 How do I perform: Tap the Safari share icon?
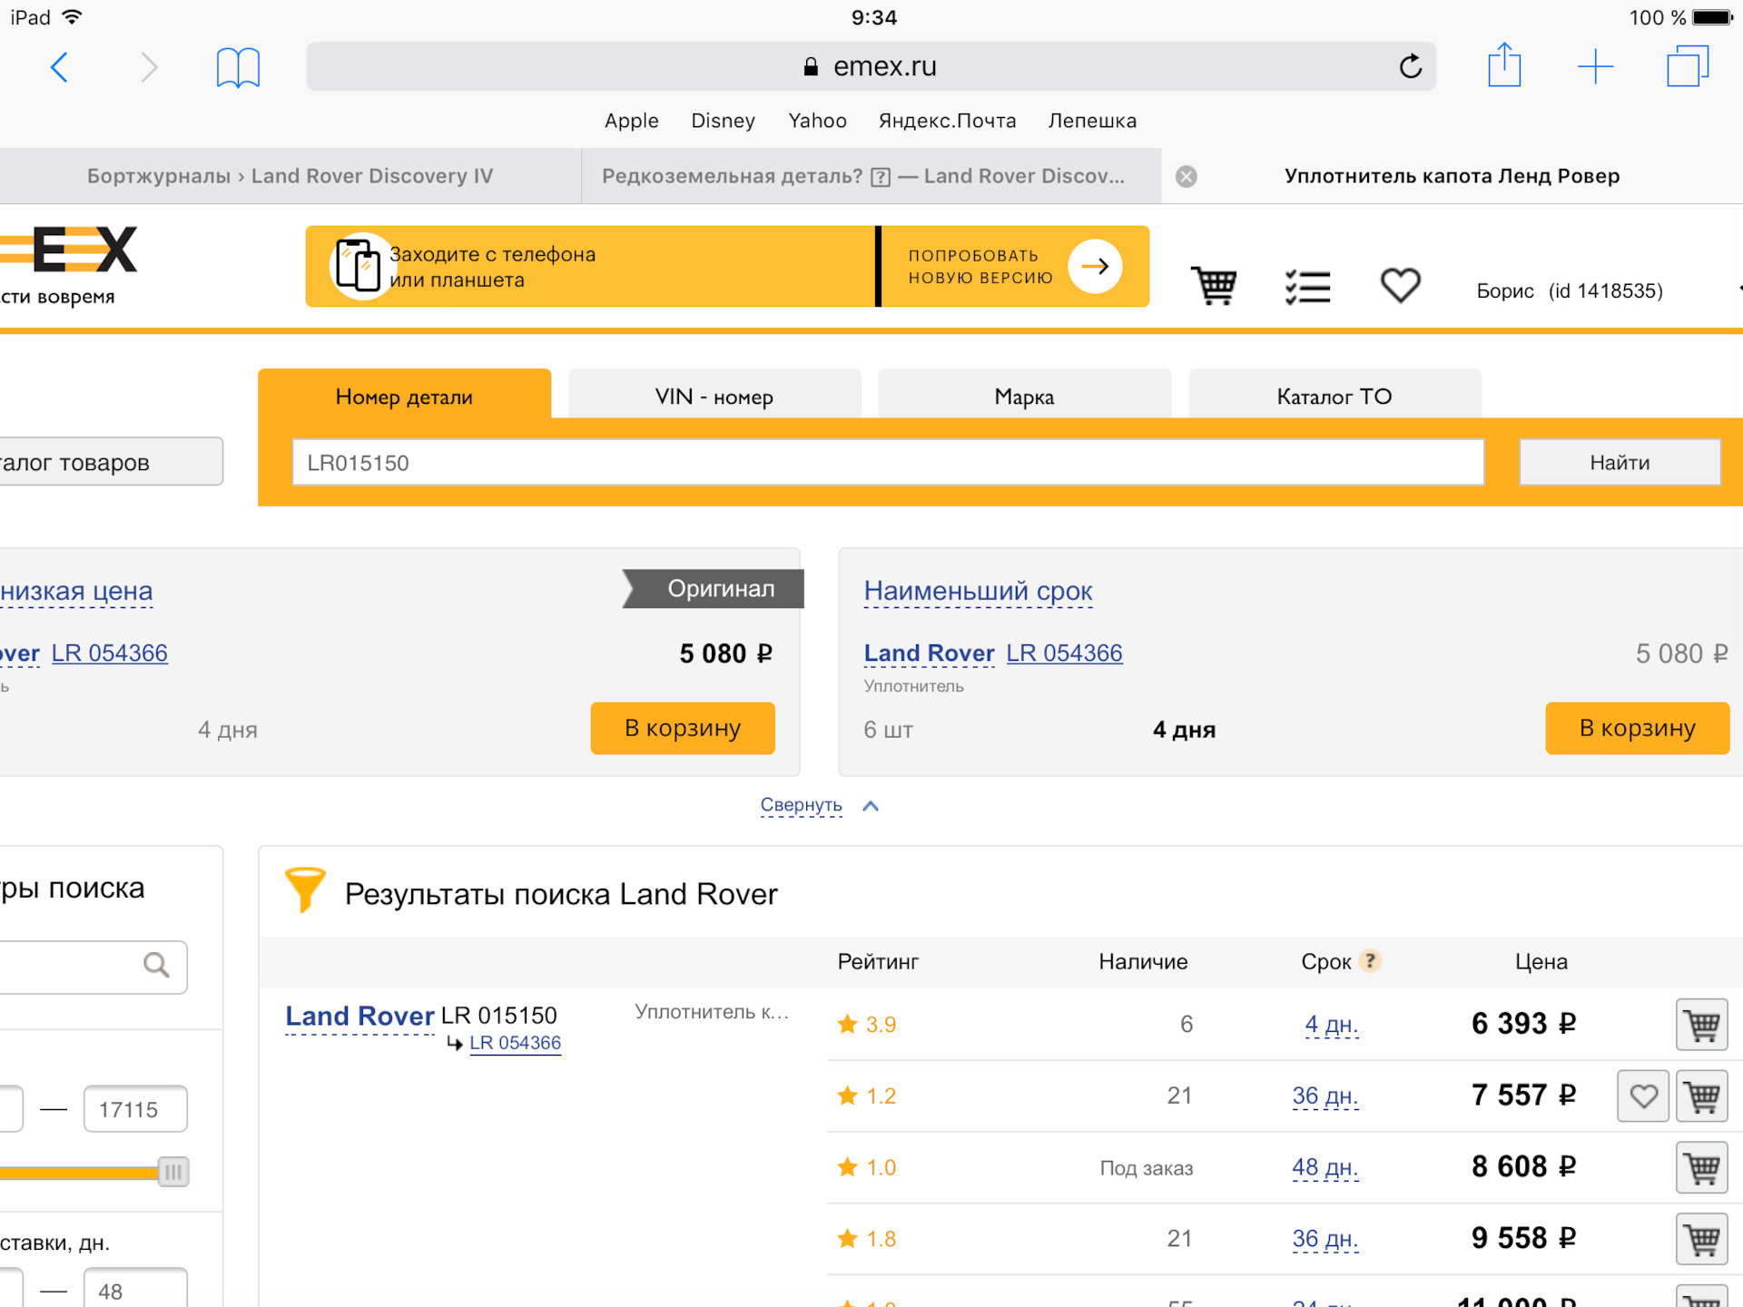tap(1504, 66)
